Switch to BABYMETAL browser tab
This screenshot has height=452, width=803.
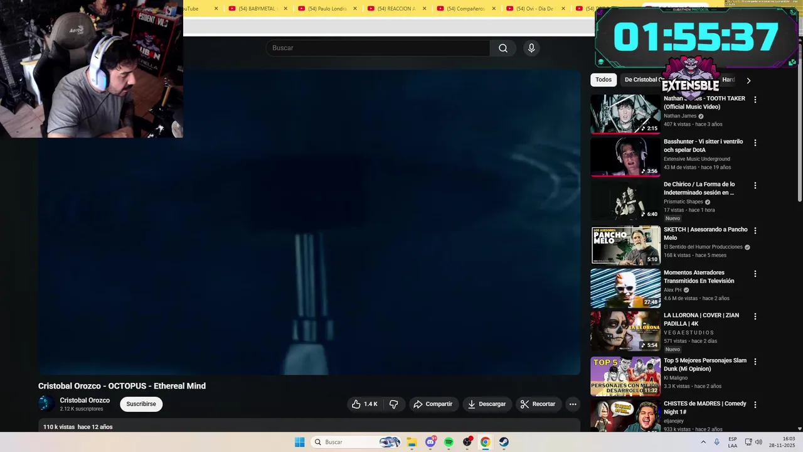click(x=258, y=9)
